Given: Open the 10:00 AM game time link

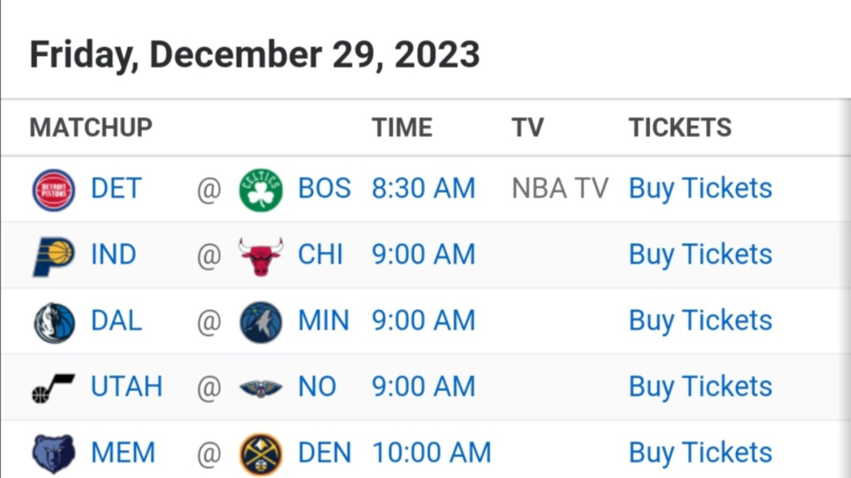Looking at the screenshot, I should pos(431,452).
